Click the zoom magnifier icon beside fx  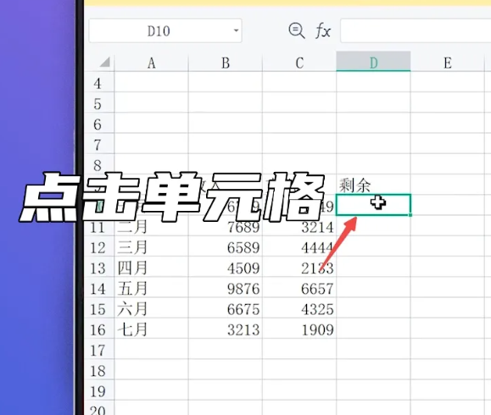pos(296,30)
